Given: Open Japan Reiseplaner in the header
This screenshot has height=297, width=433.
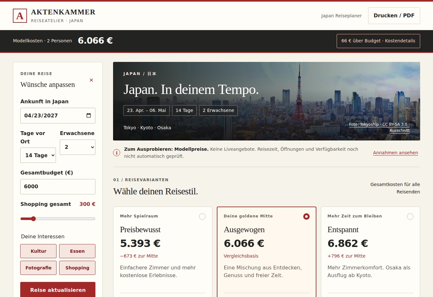Looking at the screenshot, I should tap(341, 16).
